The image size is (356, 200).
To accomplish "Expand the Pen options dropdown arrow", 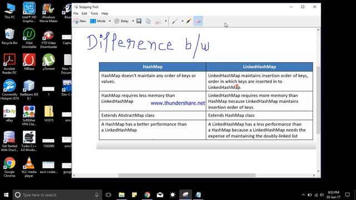I will click(182, 21).
